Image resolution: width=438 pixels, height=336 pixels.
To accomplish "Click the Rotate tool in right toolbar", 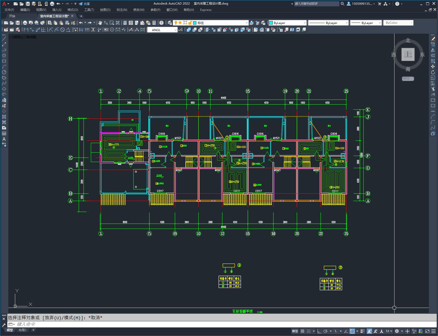I will coord(433,72).
